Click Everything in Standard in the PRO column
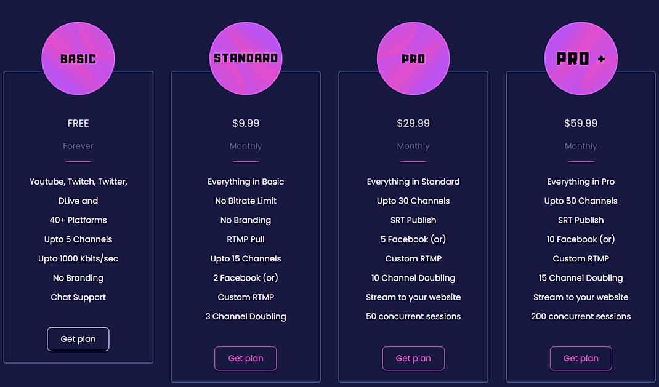659x387 pixels. click(413, 182)
